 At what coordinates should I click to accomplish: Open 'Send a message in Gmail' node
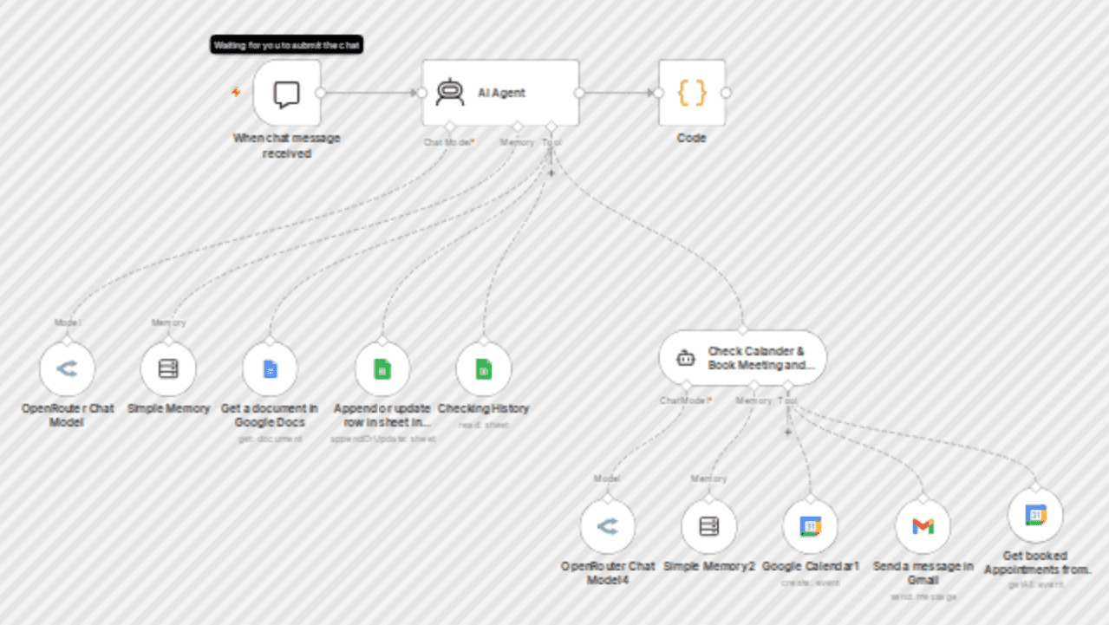pos(923,526)
